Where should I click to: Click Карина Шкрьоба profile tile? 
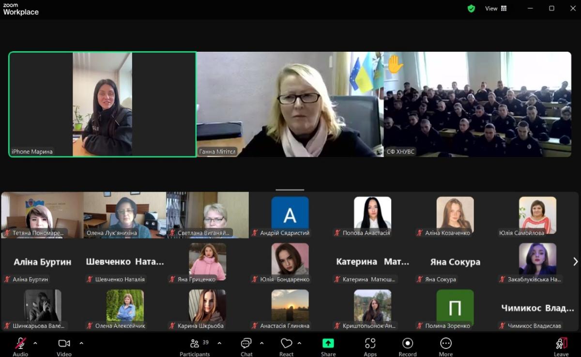208,308
